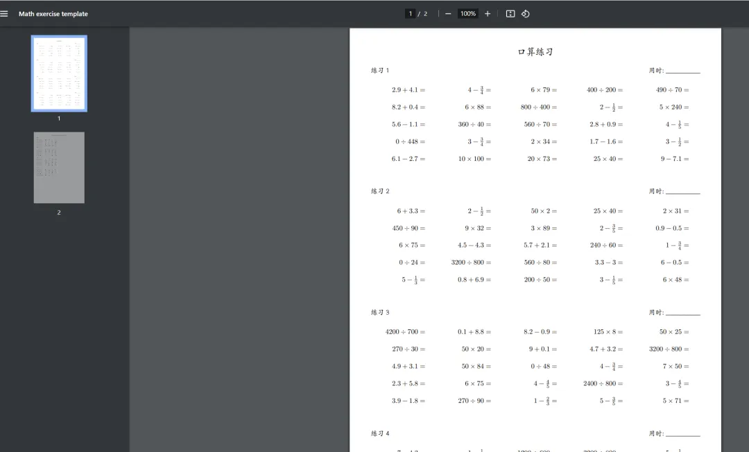Click the problem 3 × 89 =

pos(544,228)
